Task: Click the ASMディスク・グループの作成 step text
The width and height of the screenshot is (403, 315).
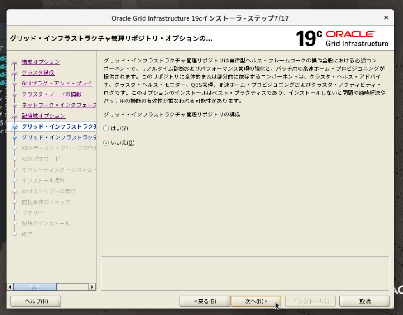Action: tap(59, 148)
